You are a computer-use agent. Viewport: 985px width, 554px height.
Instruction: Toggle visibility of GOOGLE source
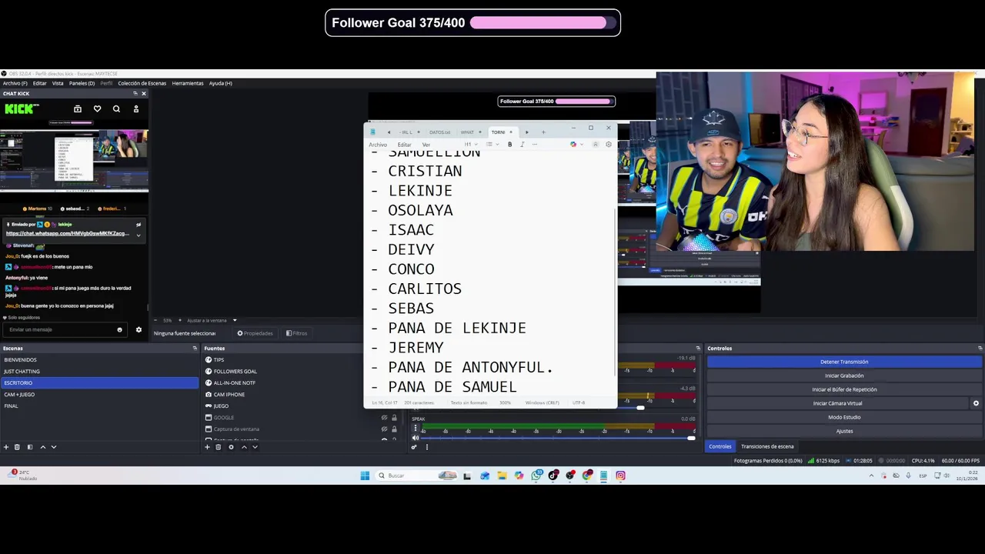(x=384, y=418)
